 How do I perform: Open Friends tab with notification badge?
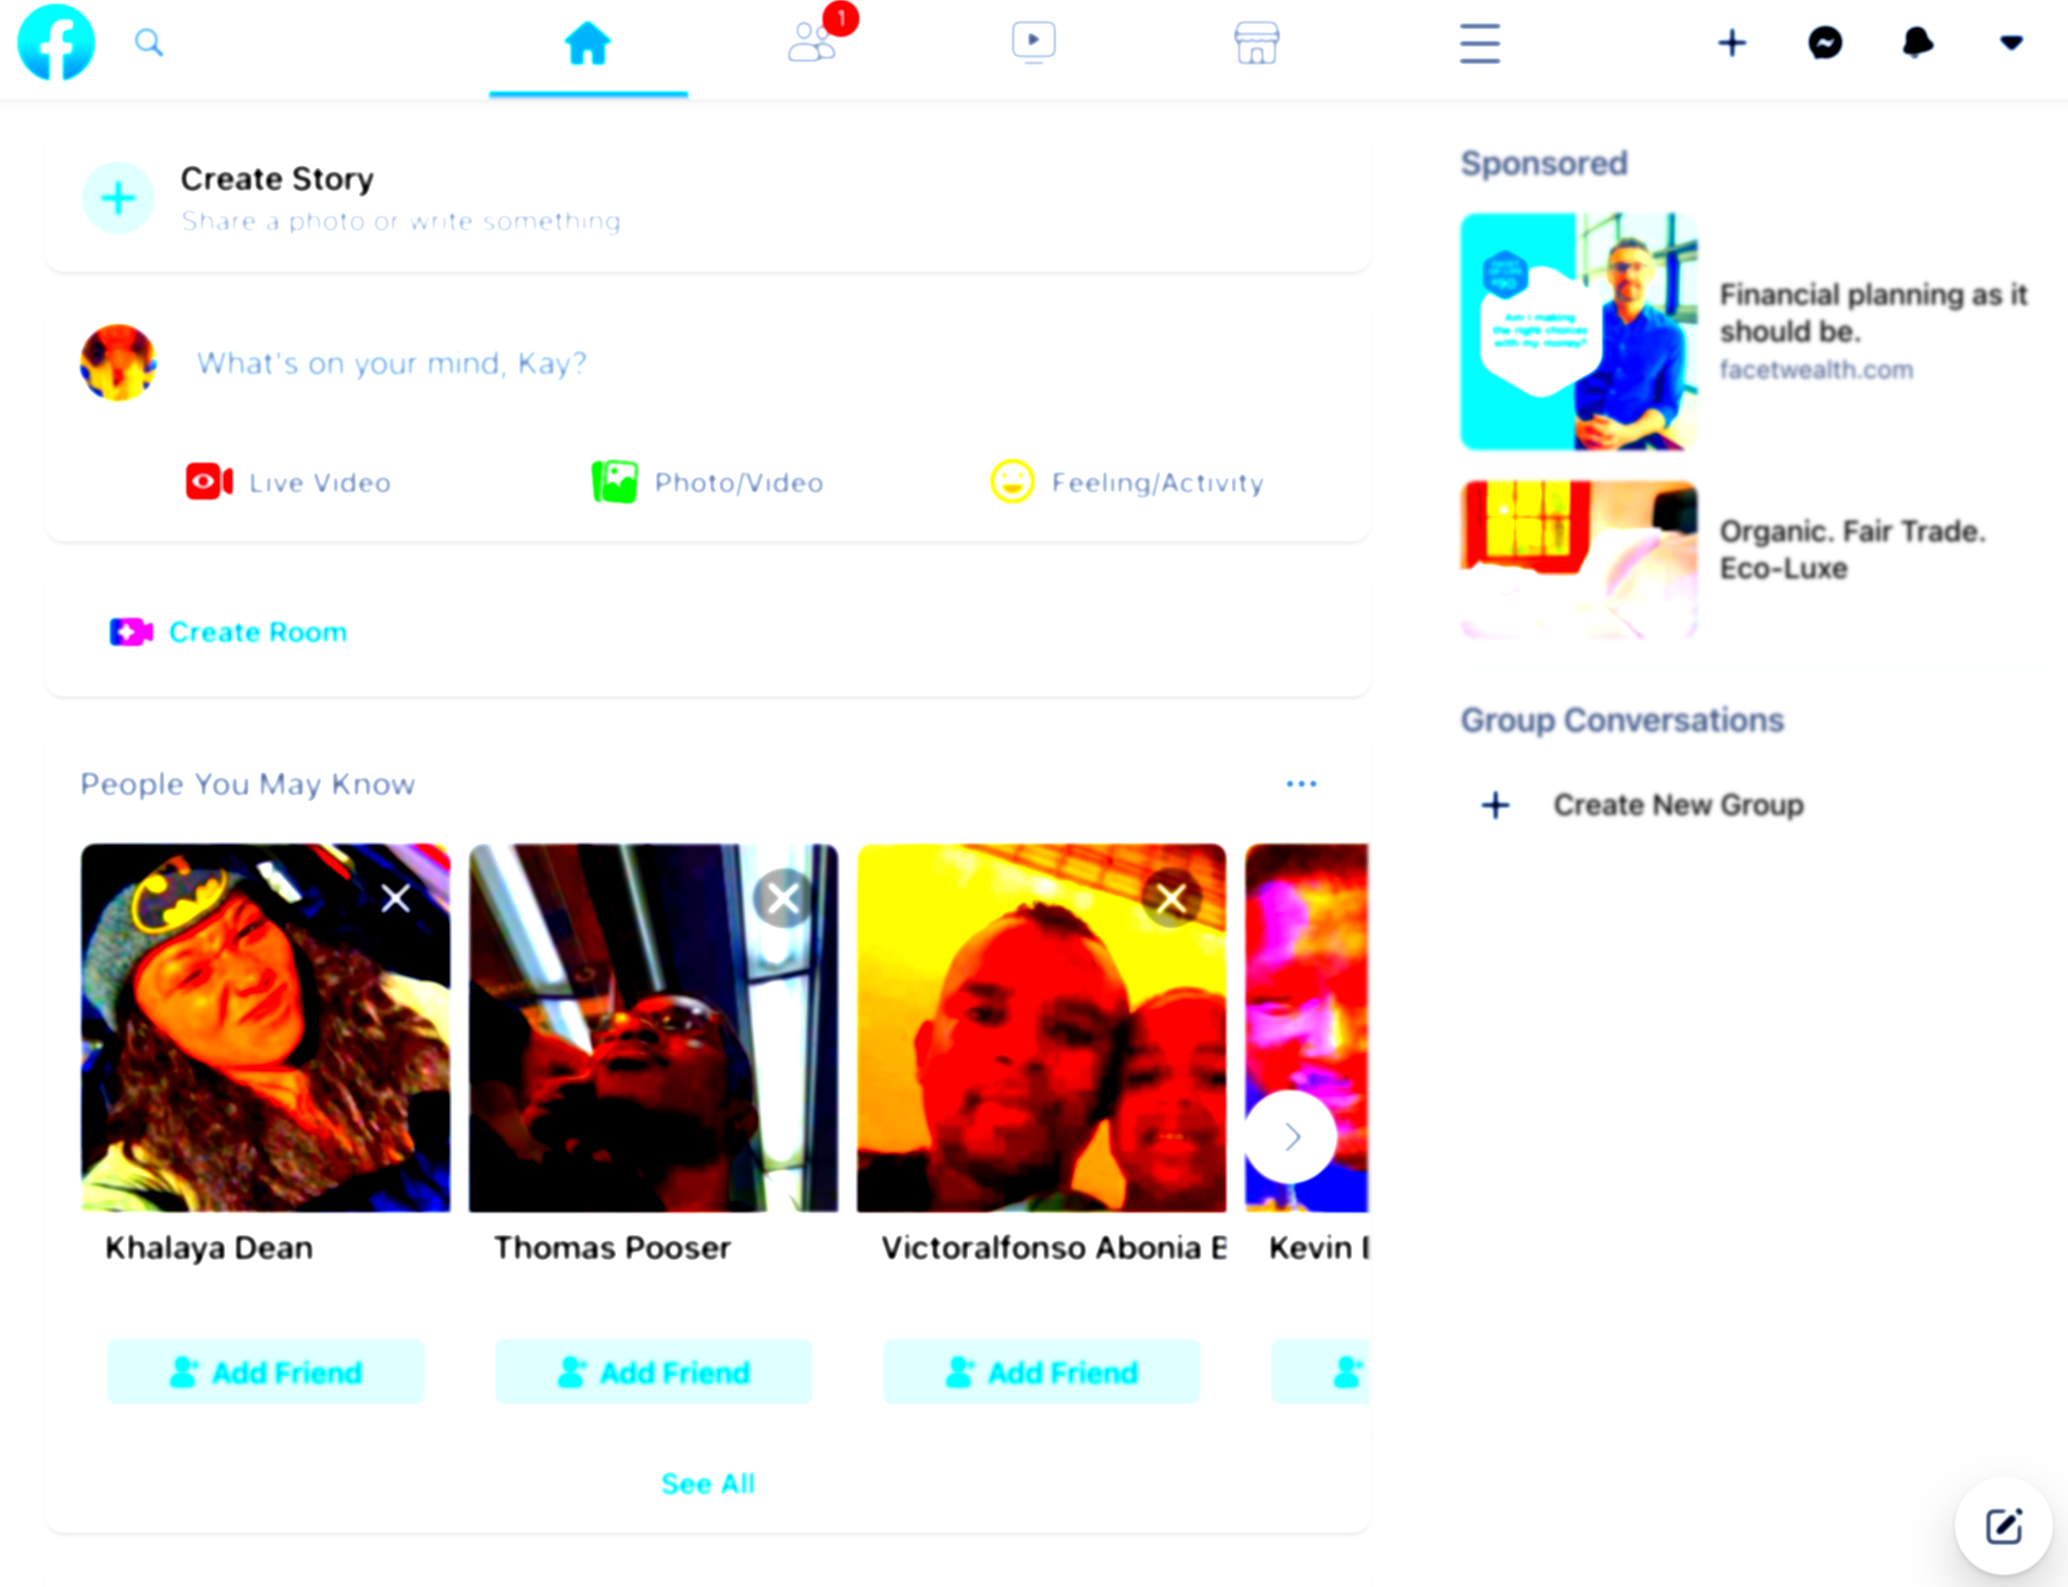pyautogui.click(x=812, y=43)
